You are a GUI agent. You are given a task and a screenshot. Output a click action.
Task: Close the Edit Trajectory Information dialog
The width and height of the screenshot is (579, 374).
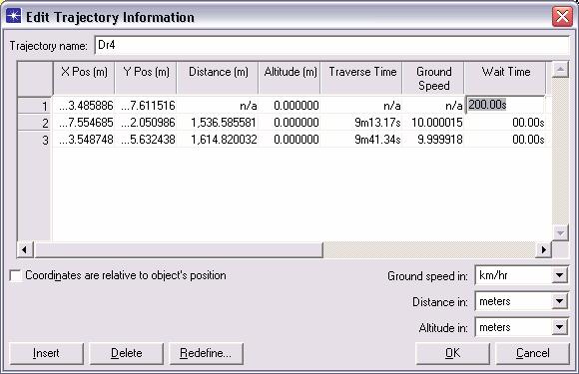click(x=562, y=17)
